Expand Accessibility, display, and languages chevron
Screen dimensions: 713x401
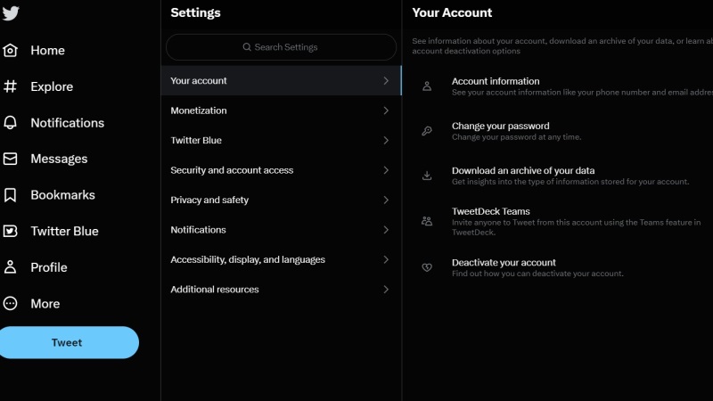coord(386,259)
